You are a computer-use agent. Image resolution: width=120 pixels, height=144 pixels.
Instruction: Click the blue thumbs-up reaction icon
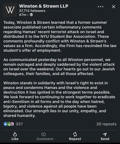pos(5,124)
